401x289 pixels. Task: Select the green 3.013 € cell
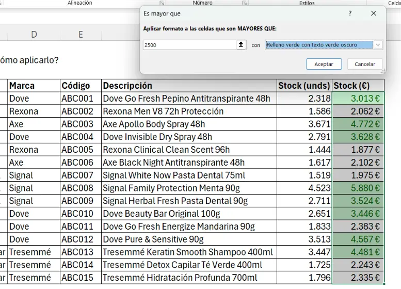coord(358,98)
